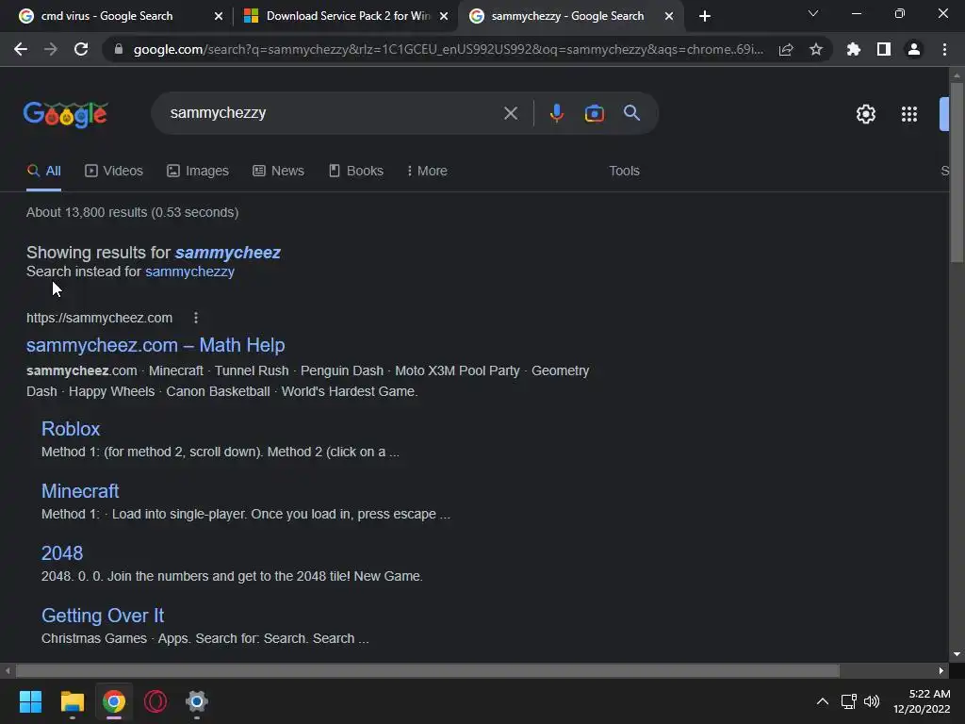The width and height of the screenshot is (965, 724).
Task: Reload the current page
Action: click(x=81, y=49)
